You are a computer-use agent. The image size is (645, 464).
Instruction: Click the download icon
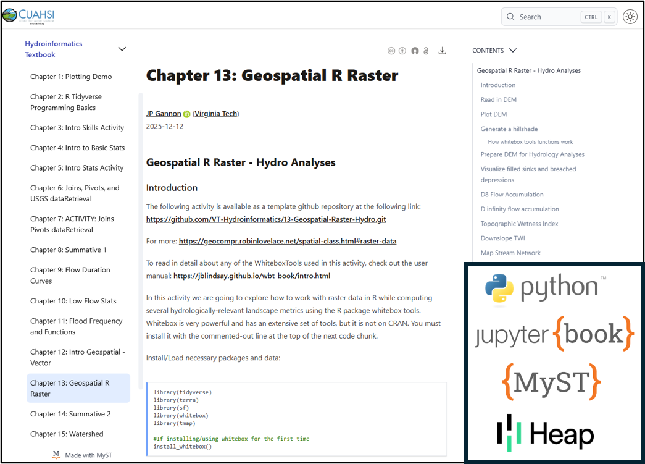[x=442, y=51]
